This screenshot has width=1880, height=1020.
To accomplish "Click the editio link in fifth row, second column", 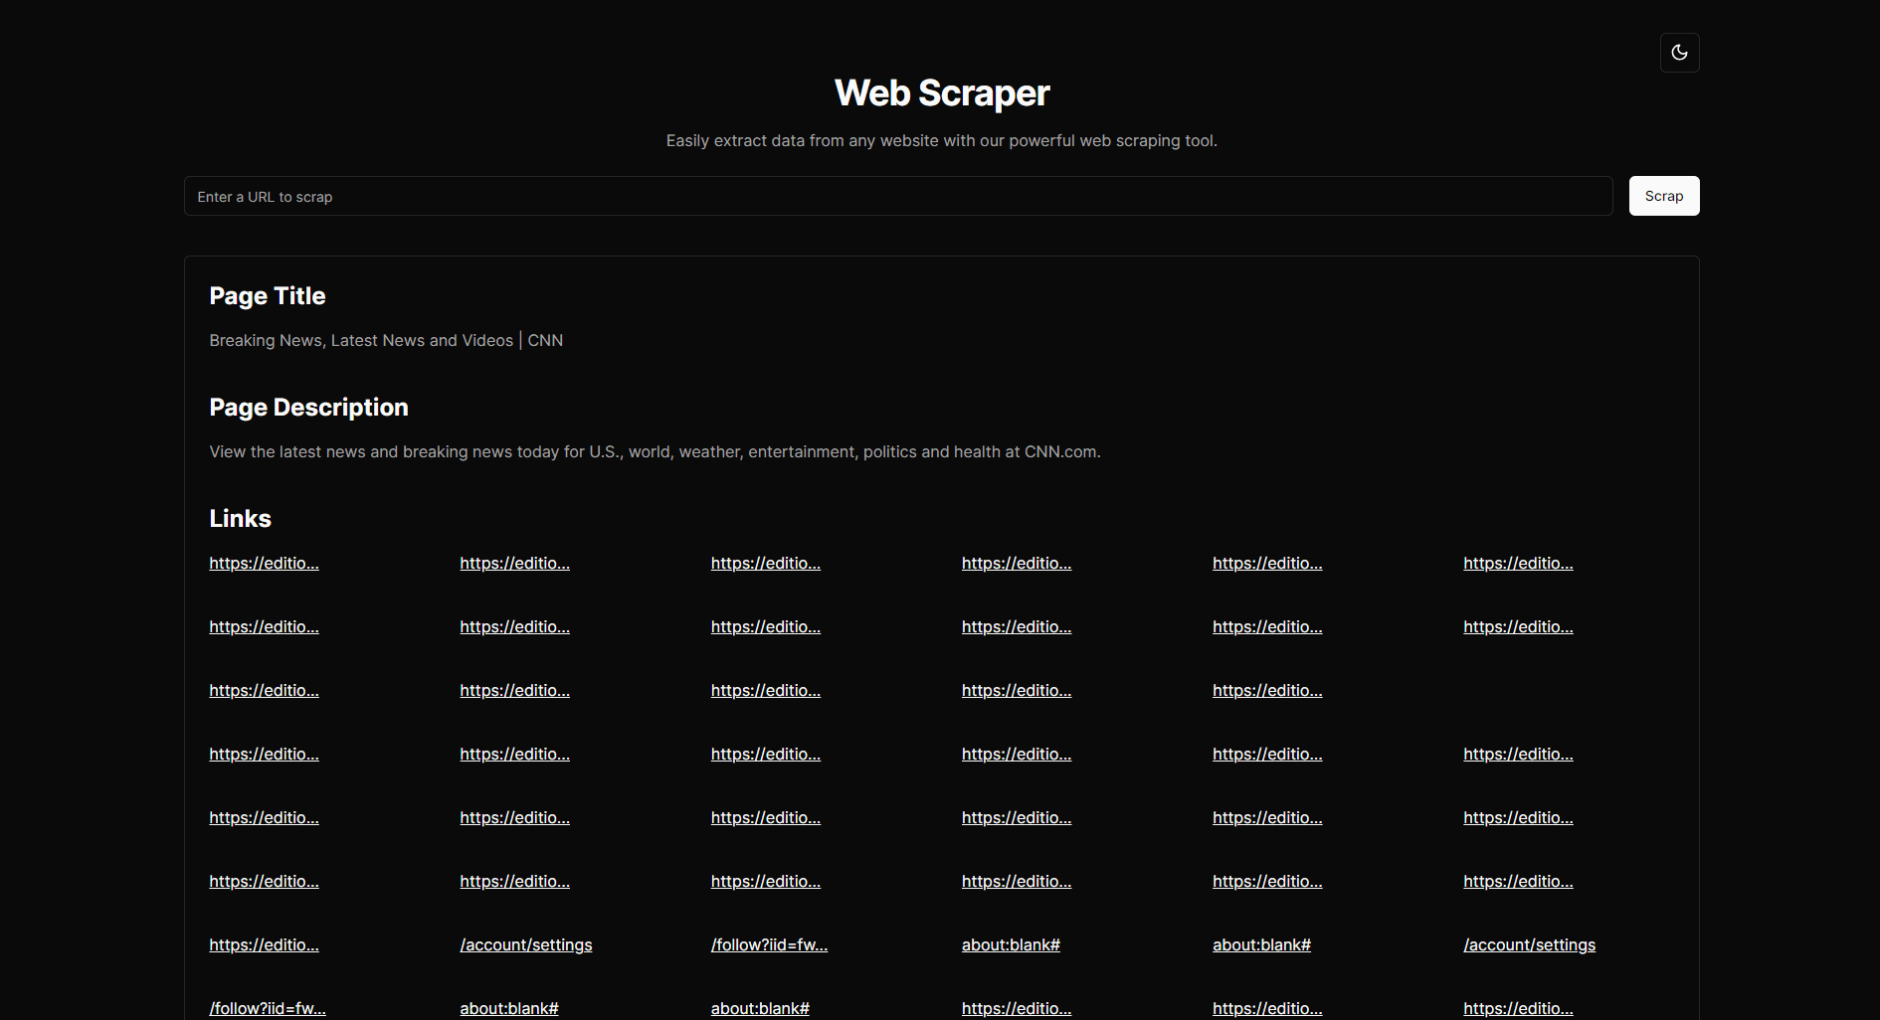I will [514, 817].
